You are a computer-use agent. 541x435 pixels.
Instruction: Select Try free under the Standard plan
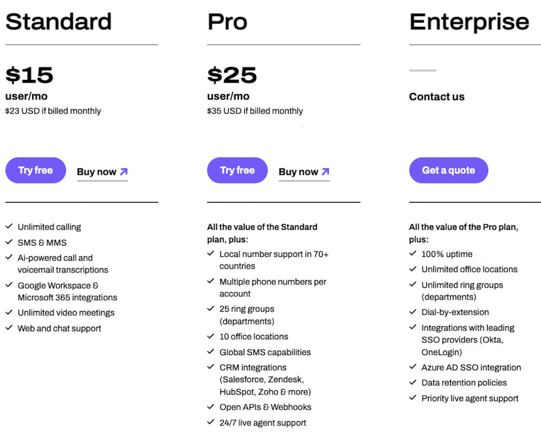(x=35, y=170)
